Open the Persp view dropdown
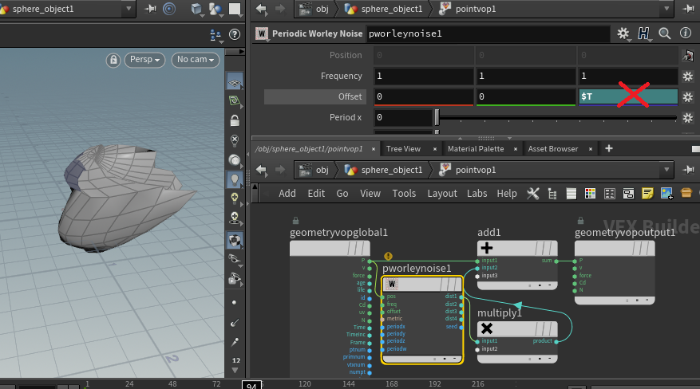 (144, 60)
